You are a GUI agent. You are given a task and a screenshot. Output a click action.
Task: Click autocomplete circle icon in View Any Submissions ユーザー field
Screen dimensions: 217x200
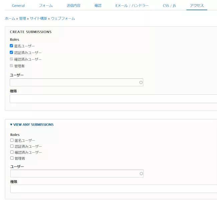pos(141,174)
